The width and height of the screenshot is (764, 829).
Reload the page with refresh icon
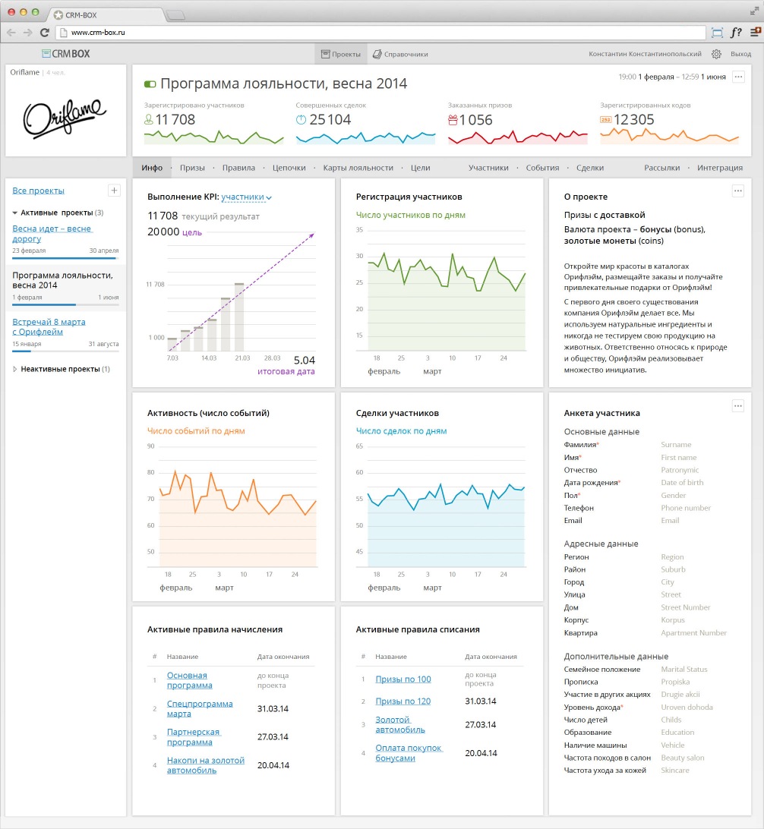[x=45, y=32]
